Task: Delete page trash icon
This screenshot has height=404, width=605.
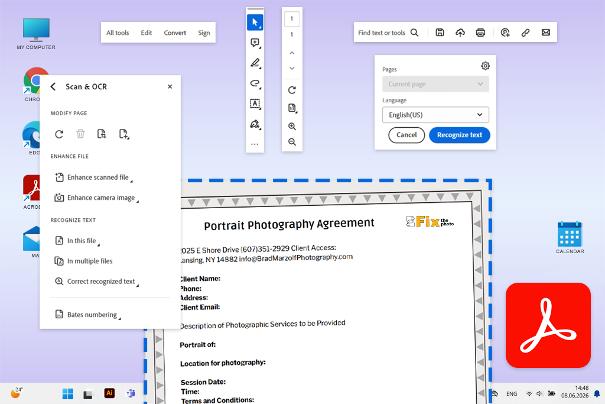Action: pos(80,134)
